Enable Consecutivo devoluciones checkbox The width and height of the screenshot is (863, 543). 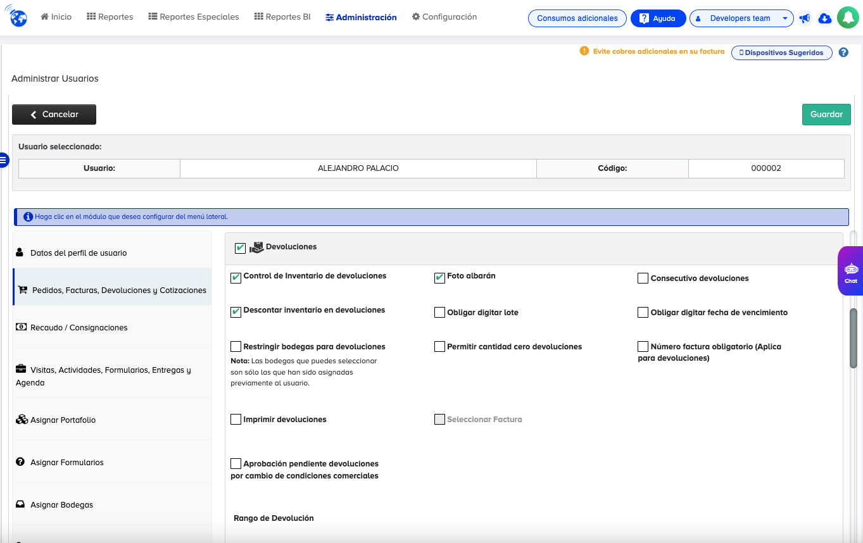(643, 278)
